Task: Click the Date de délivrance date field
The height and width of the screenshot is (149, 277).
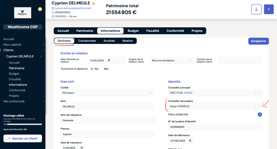Action: pos(181,141)
